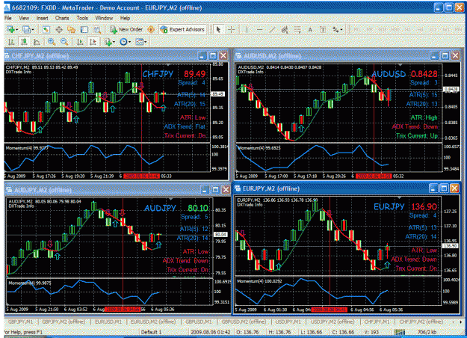Click the New Order button
The width and height of the screenshot is (467, 338).
click(126, 29)
